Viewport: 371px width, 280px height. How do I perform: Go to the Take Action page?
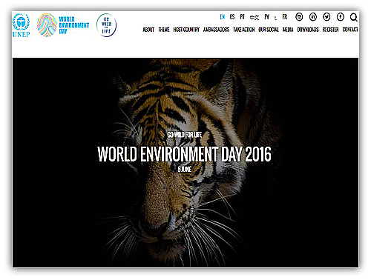[x=244, y=30]
